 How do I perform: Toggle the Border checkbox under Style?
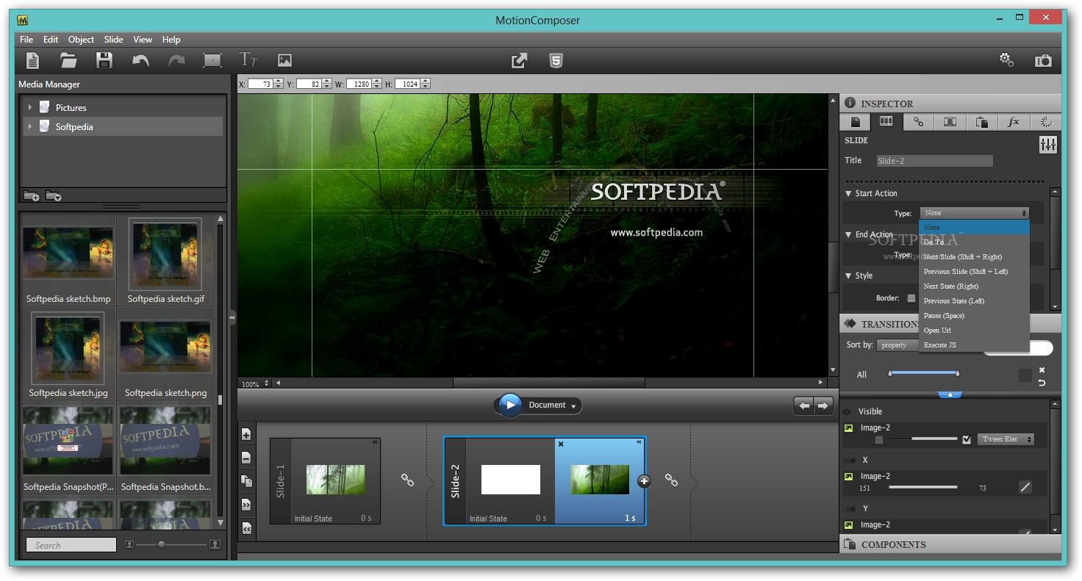(911, 298)
